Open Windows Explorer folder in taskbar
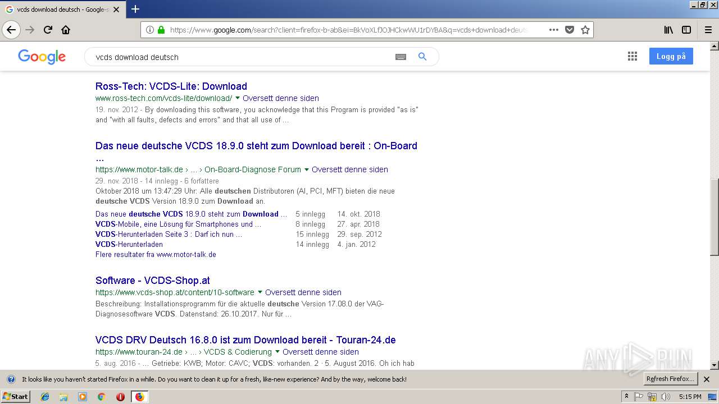The height and width of the screenshot is (404, 719). (63, 397)
